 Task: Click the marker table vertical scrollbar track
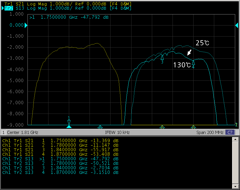235,163
